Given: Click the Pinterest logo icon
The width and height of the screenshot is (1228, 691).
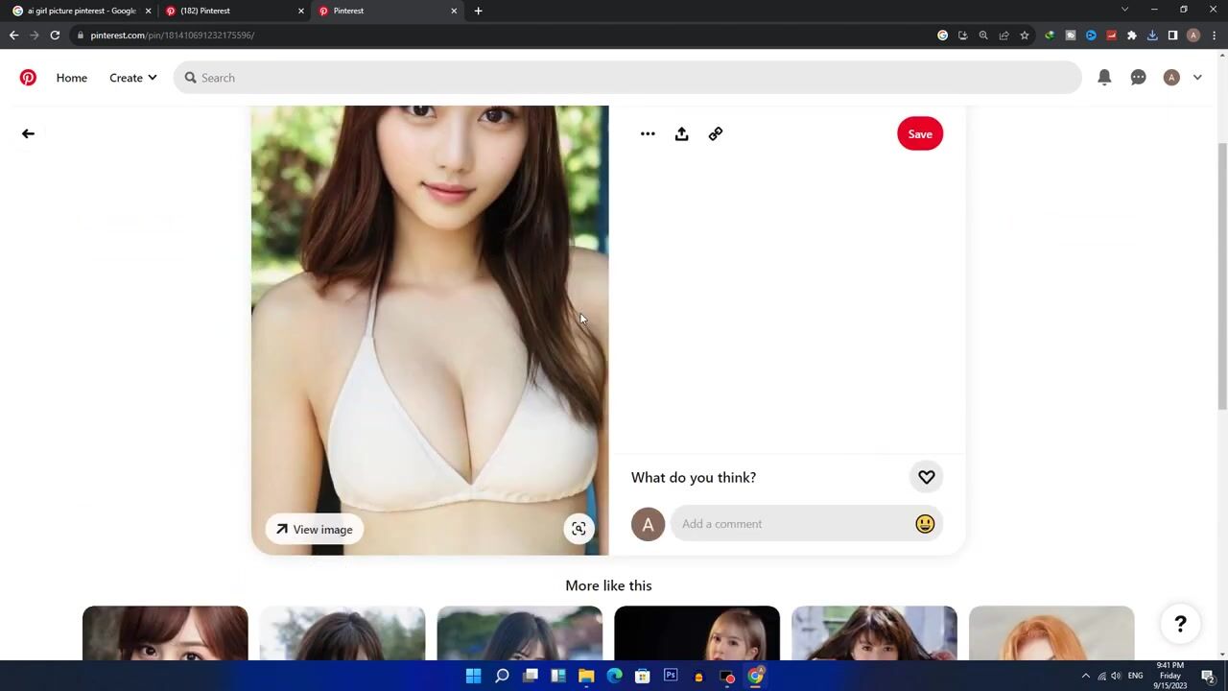Looking at the screenshot, I should 28,78.
